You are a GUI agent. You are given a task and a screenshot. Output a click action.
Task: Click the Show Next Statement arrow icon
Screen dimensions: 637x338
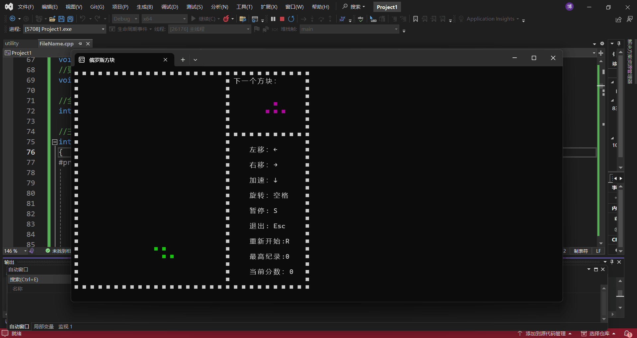coord(303,19)
